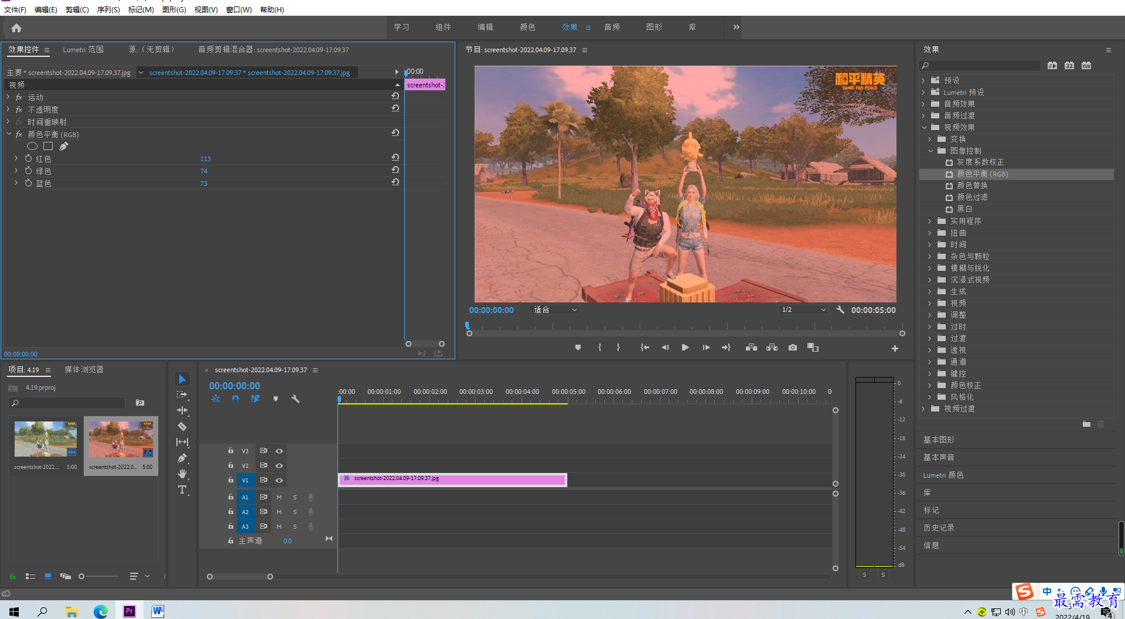
Task: Choose free draw bezier mask pen
Action: pos(64,146)
